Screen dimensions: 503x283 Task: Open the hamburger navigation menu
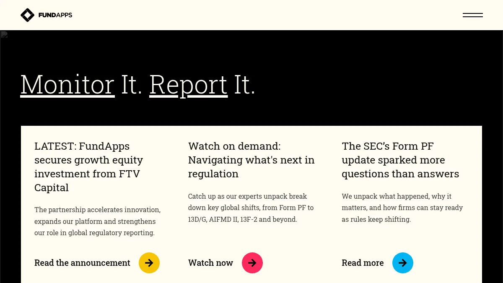[472, 15]
